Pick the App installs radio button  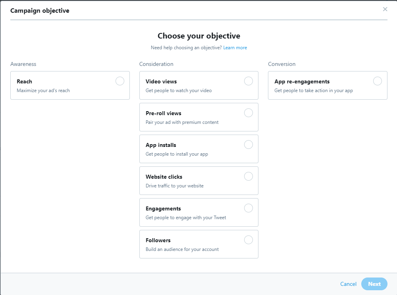pos(249,145)
